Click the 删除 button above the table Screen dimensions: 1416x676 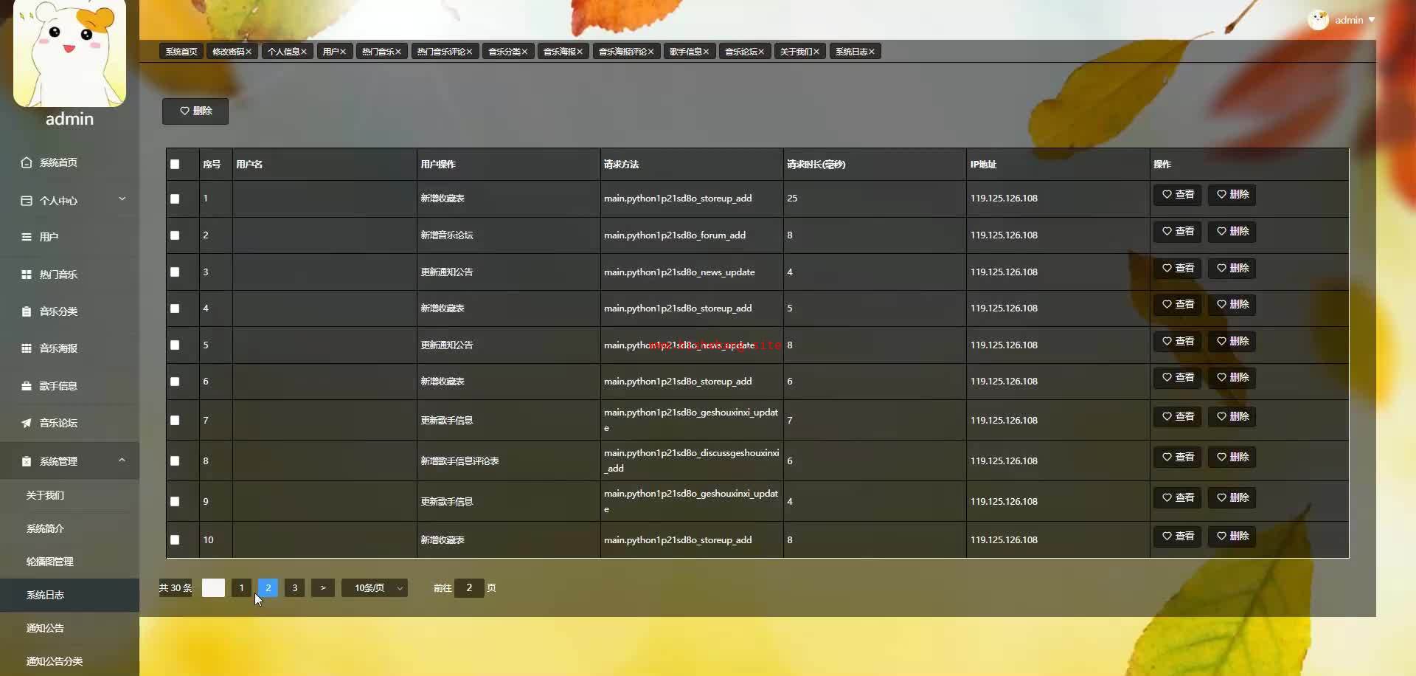(x=195, y=111)
